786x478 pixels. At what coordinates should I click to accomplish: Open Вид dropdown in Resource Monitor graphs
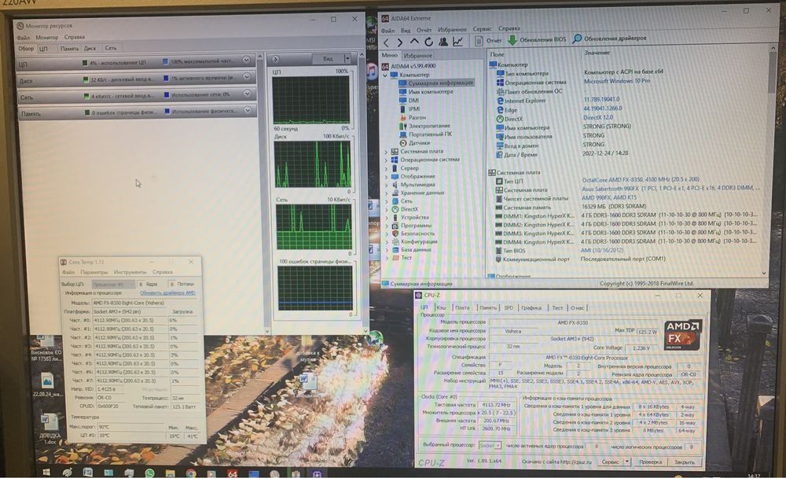click(x=347, y=58)
